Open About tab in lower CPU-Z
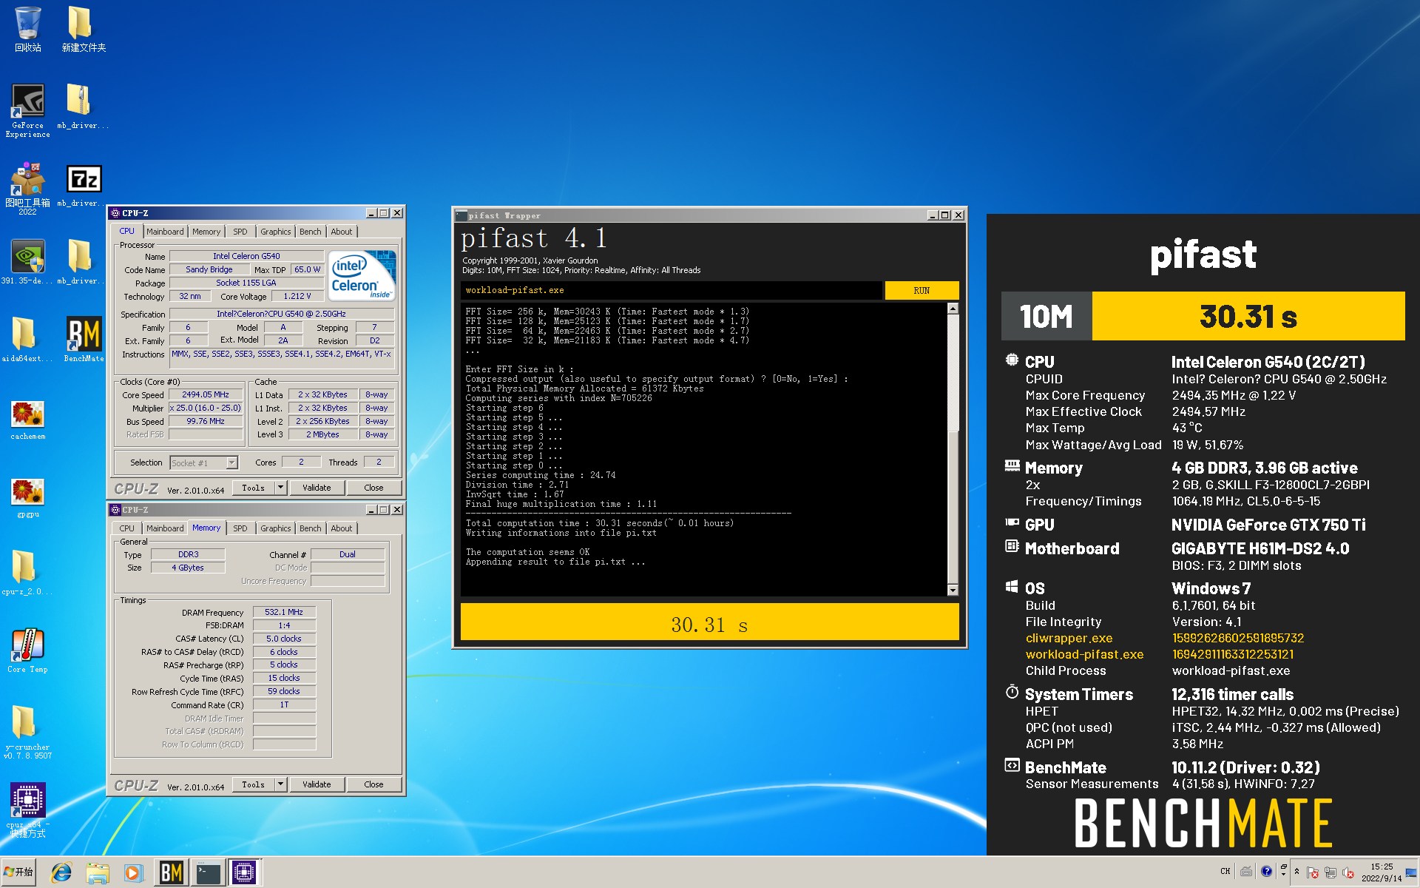Viewport: 1420px width, 888px height. (x=342, y=528)
